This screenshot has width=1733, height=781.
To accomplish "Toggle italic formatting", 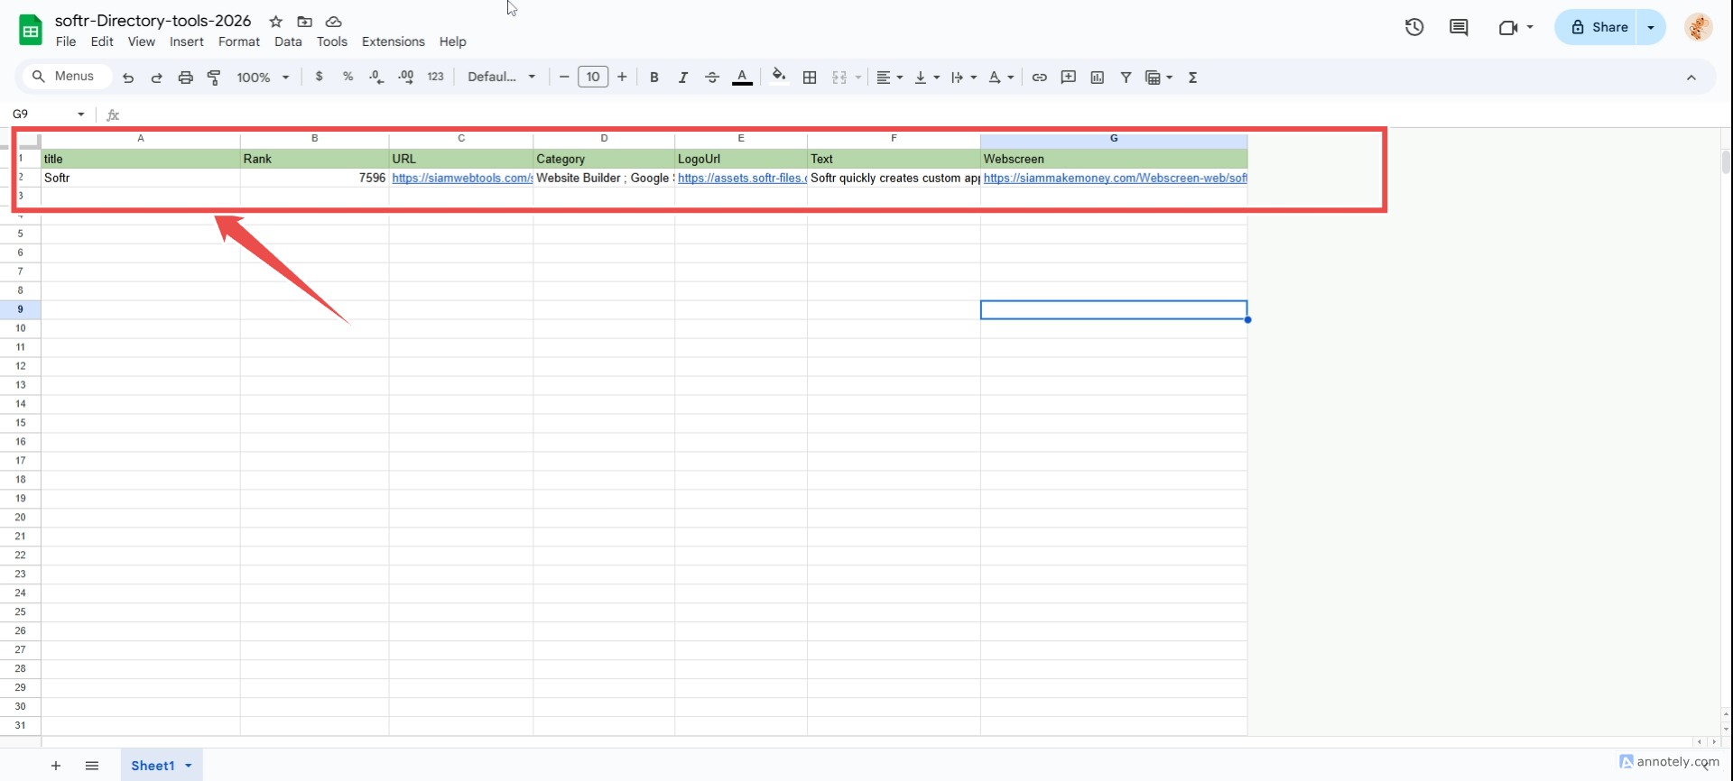I will coord(682,78).
